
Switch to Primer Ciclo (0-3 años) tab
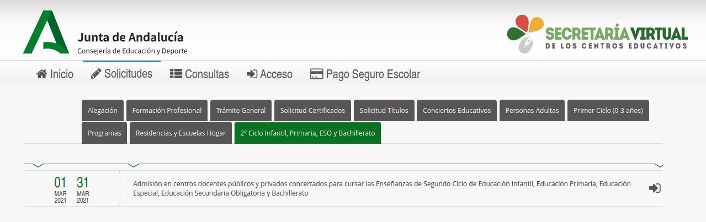pos(608,111)
